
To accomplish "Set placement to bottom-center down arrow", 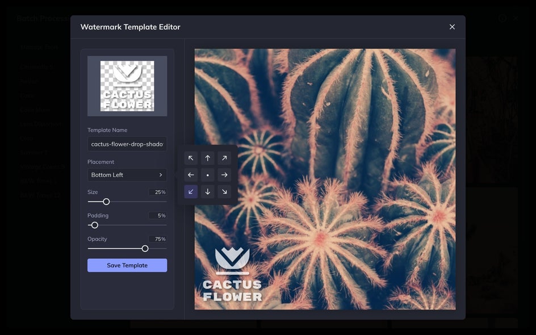I will click(207, 192).
